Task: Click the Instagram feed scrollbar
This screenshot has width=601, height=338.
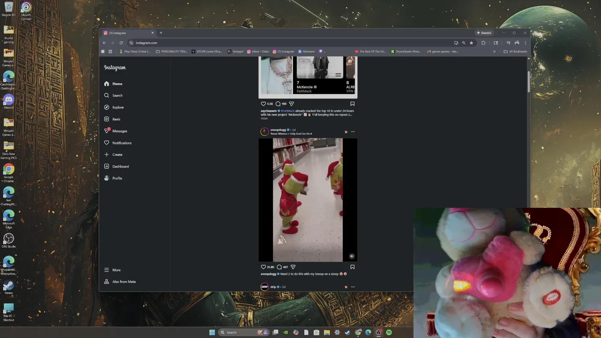Action: 528,82
